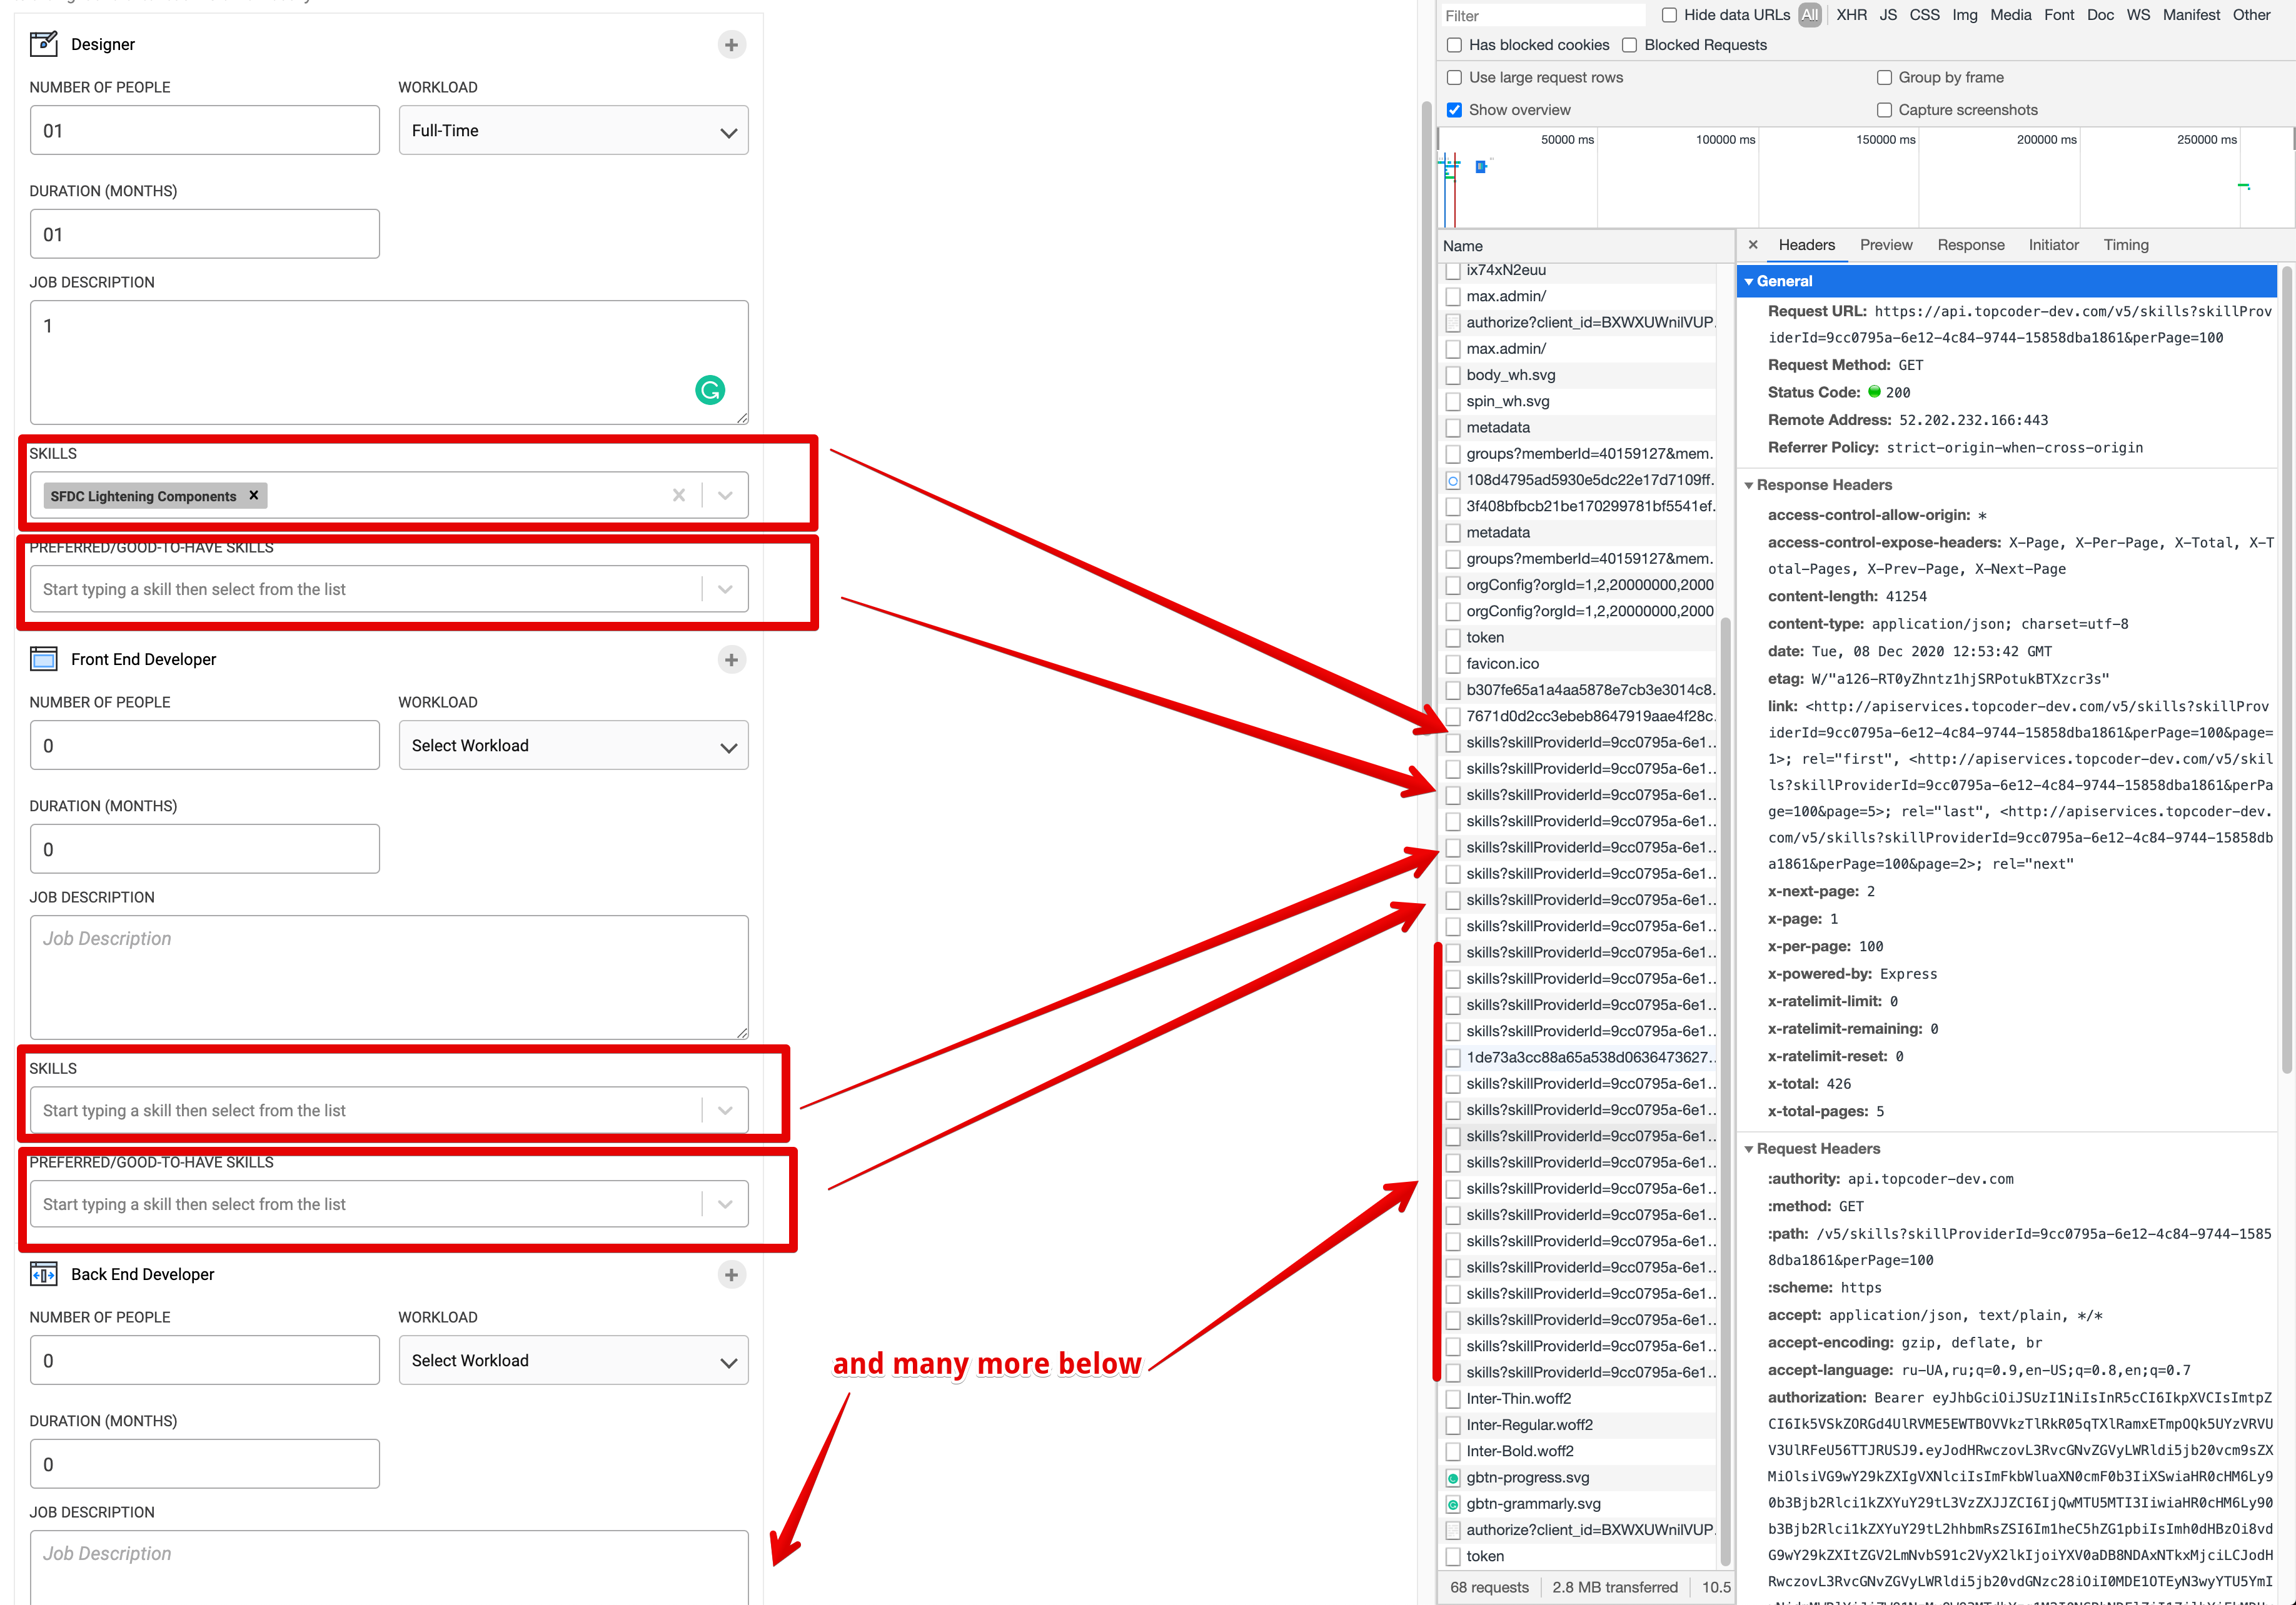
Task: Click the plus icon beside Front End Developer
Action: pos(731,659)
